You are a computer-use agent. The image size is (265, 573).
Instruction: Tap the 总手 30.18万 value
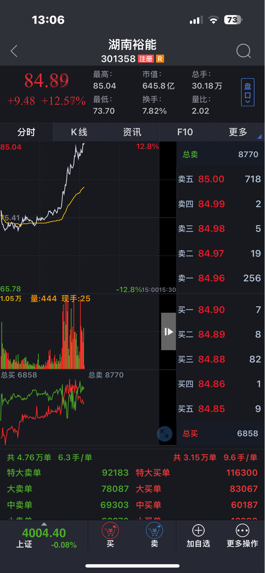pos(207,86)
